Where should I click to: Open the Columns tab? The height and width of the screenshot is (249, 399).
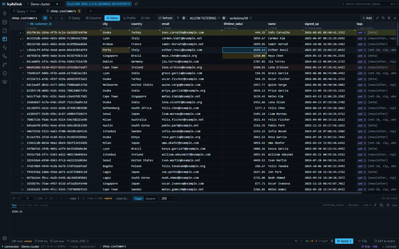click(x=94, y=18)
